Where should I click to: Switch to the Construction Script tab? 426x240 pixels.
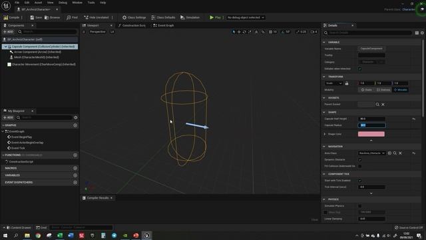[x=132, y=25]
